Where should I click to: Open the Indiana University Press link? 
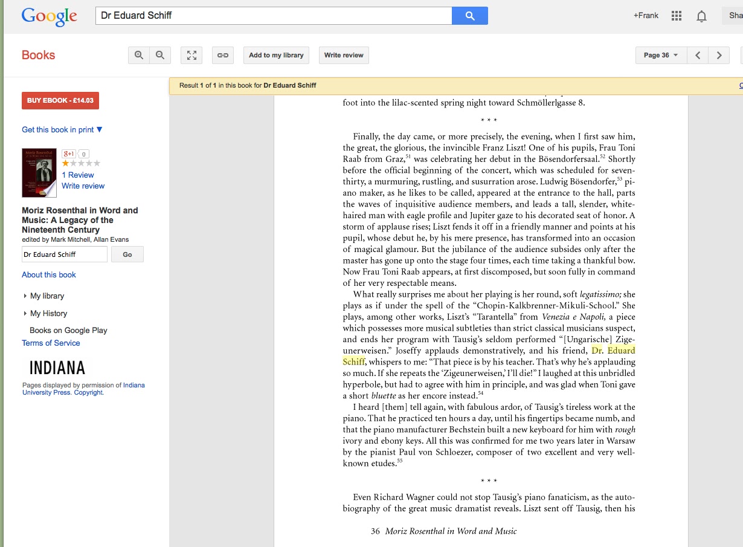click(83, 389)
